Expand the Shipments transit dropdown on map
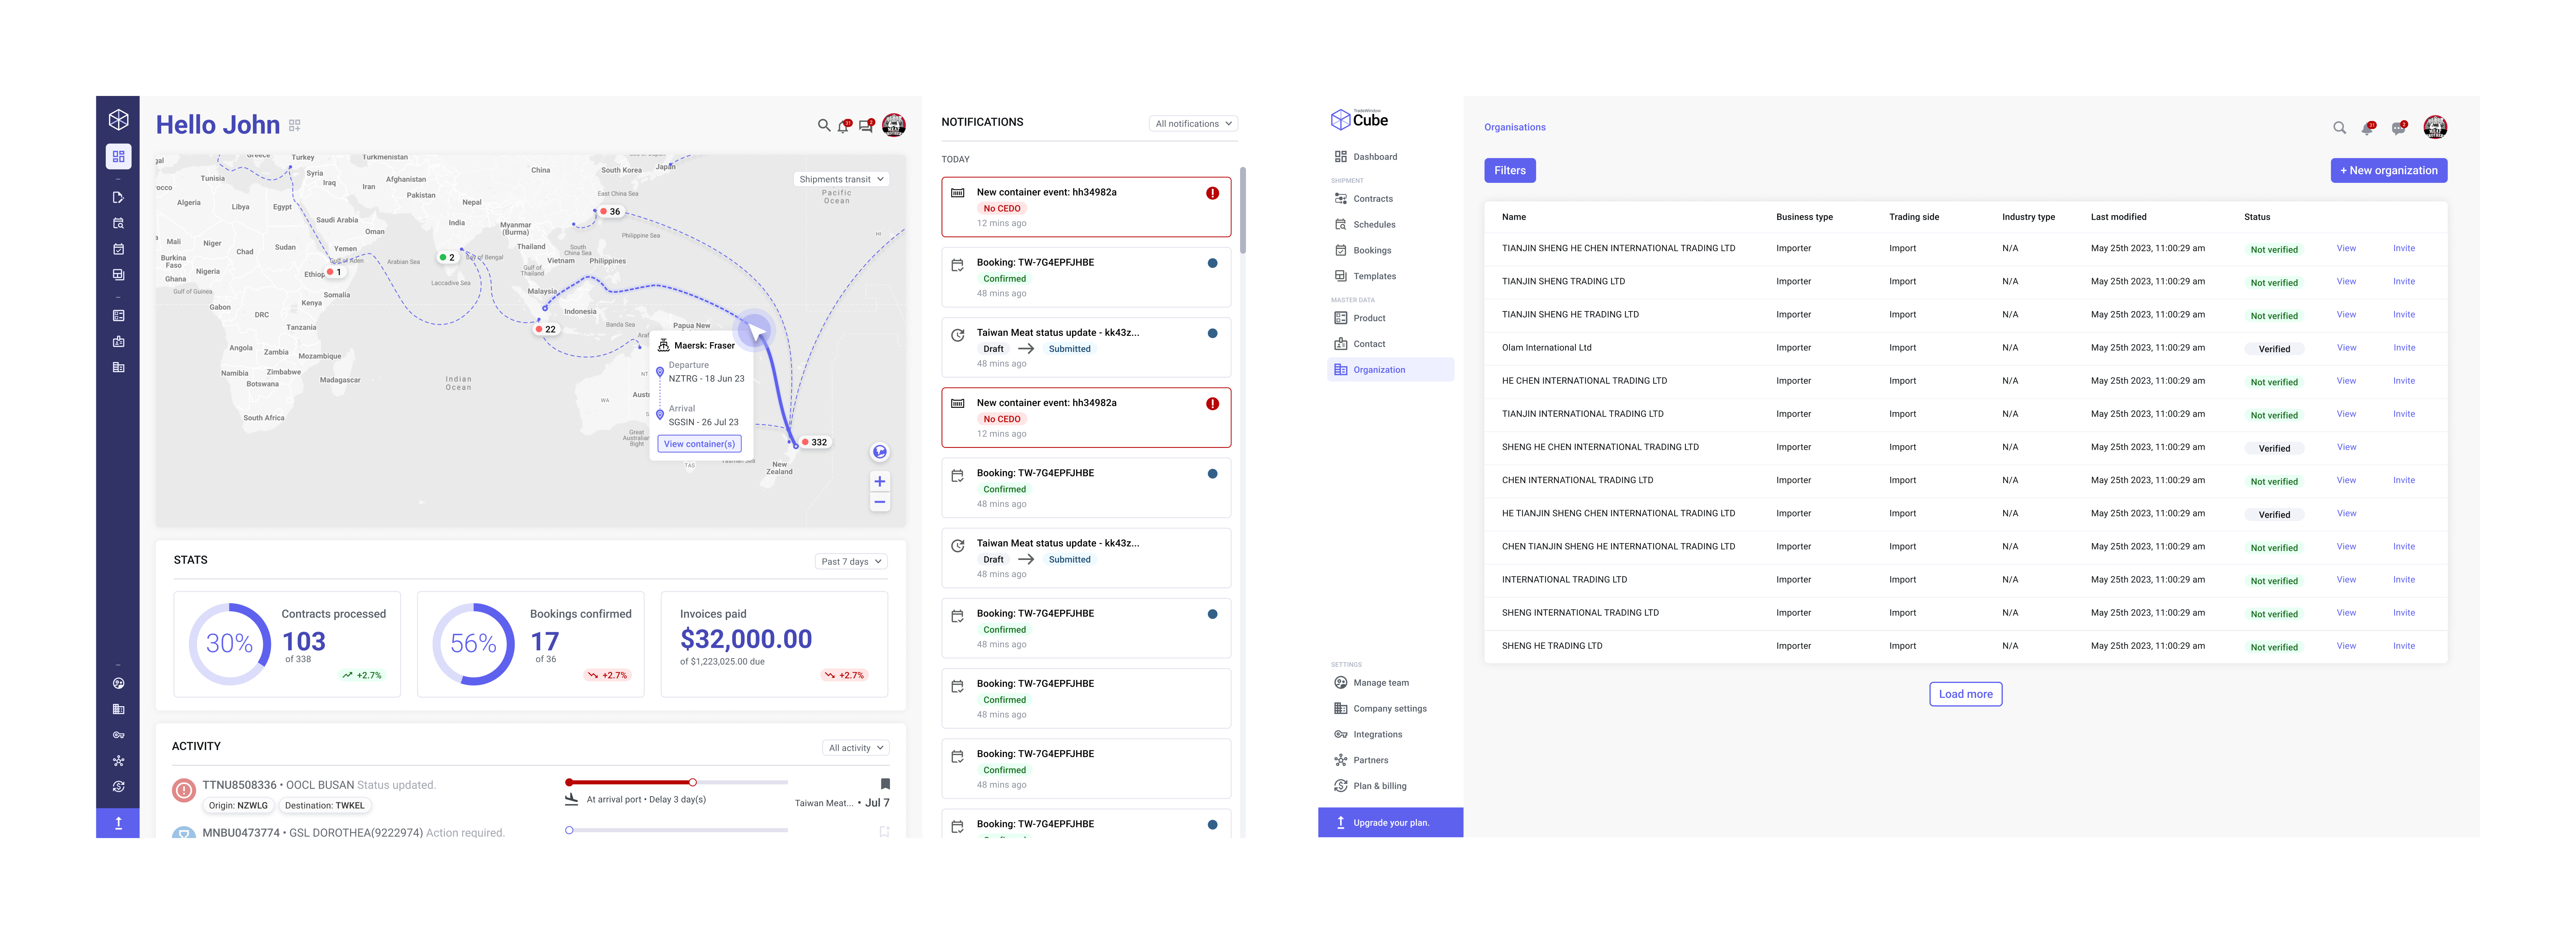 pyautogui.click(x=842, y=180)
